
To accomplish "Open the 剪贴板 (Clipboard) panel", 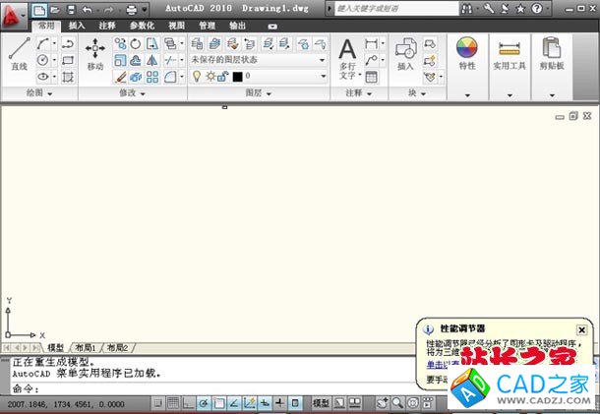I will (x=551, y=53).
